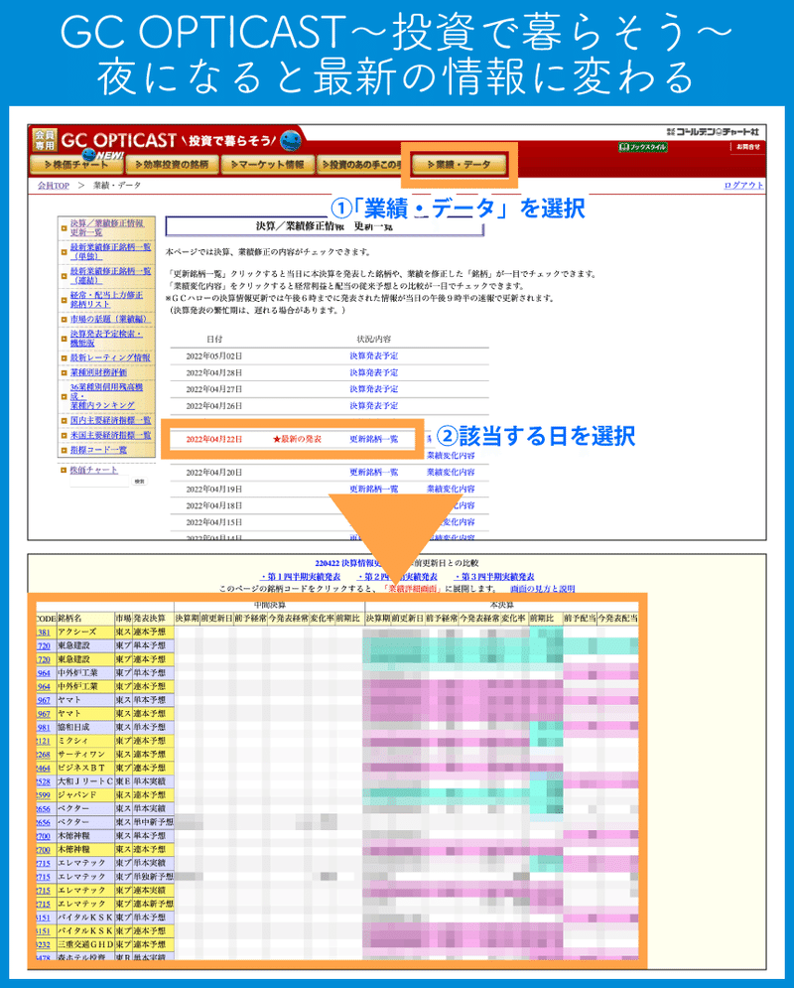Open 最新業績修正銘柄一覧（連結） sidebar link
The image size is (794, 988).
tap(111, 275)
